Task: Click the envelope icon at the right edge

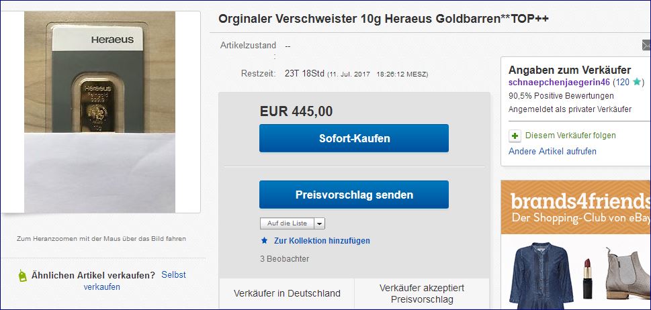Action: (646, 45)
